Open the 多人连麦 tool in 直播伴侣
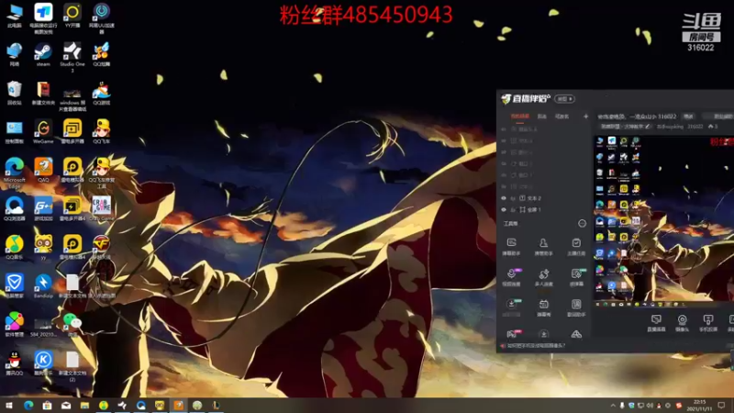734x413 pixels. tap(543, 277)
